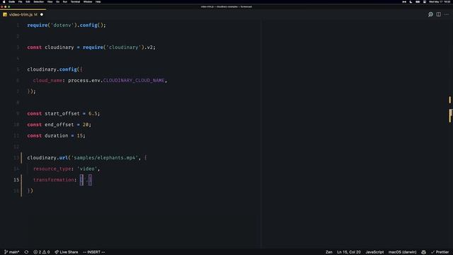Click the macOS (darwin) status item

pyautogui.click(x=402, y=252)
